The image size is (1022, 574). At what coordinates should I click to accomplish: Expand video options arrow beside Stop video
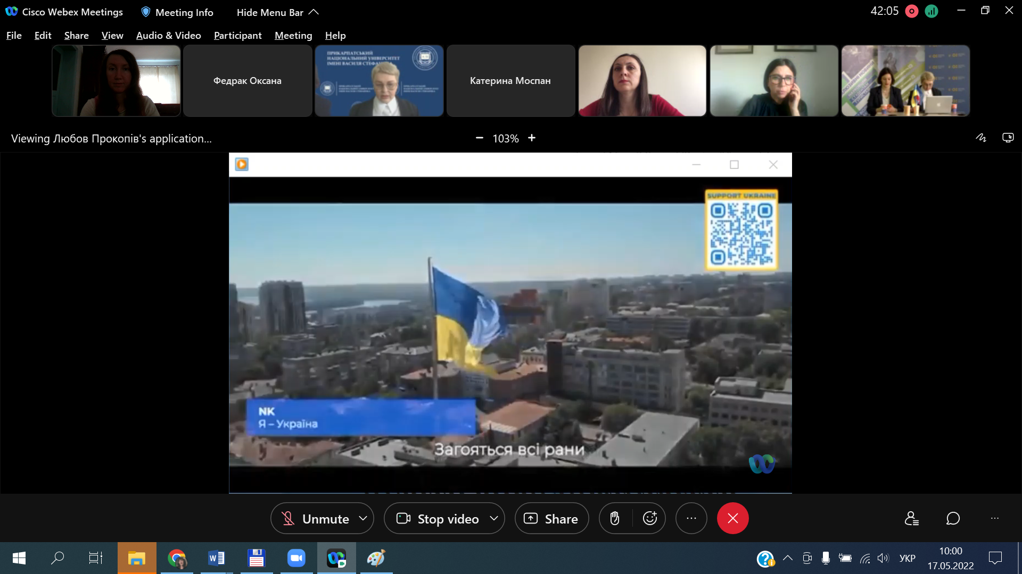tap(494, 518)
